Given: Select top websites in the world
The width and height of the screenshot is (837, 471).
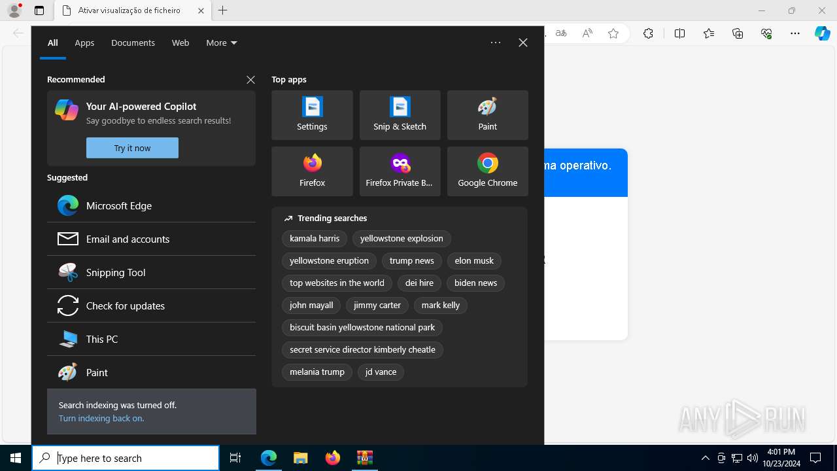Looking at the screenshot, I should [337, 283].
